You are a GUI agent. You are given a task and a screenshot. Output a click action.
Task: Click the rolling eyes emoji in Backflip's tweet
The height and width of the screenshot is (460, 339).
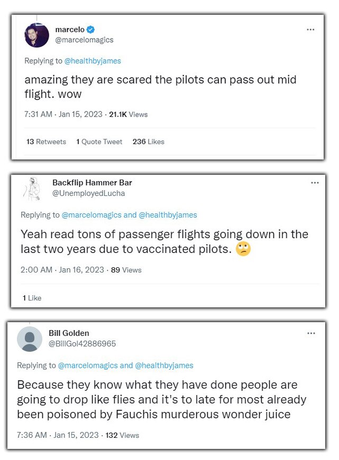[243, 249]
